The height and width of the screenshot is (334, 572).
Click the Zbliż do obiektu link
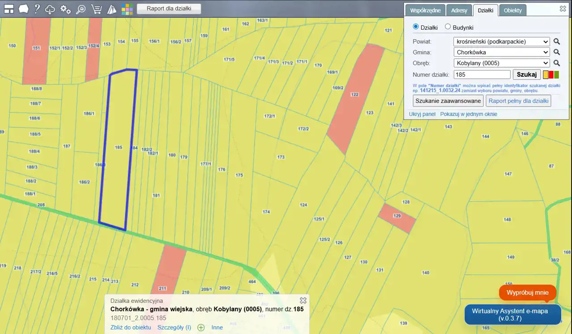(130, 327)
